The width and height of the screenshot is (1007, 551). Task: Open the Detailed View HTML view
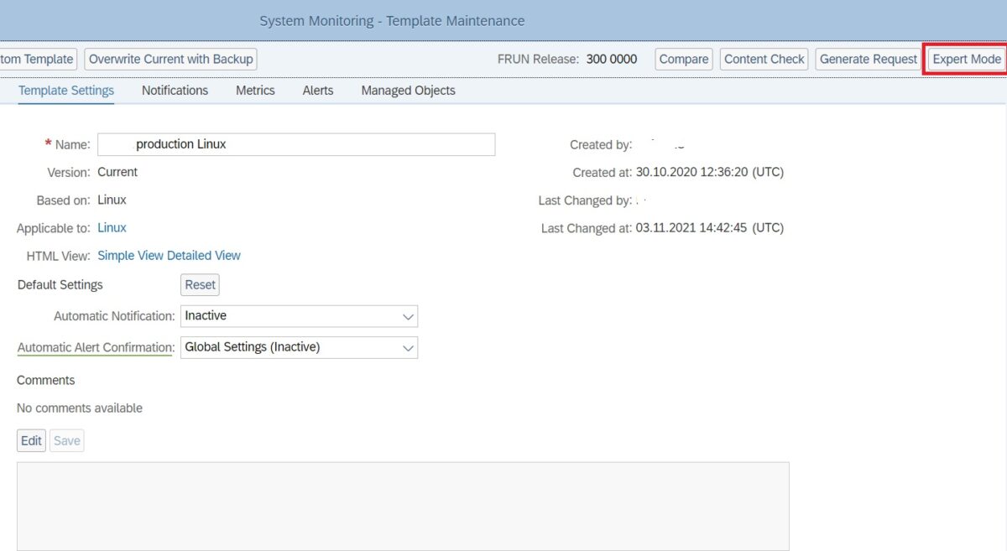pos(202,255)
